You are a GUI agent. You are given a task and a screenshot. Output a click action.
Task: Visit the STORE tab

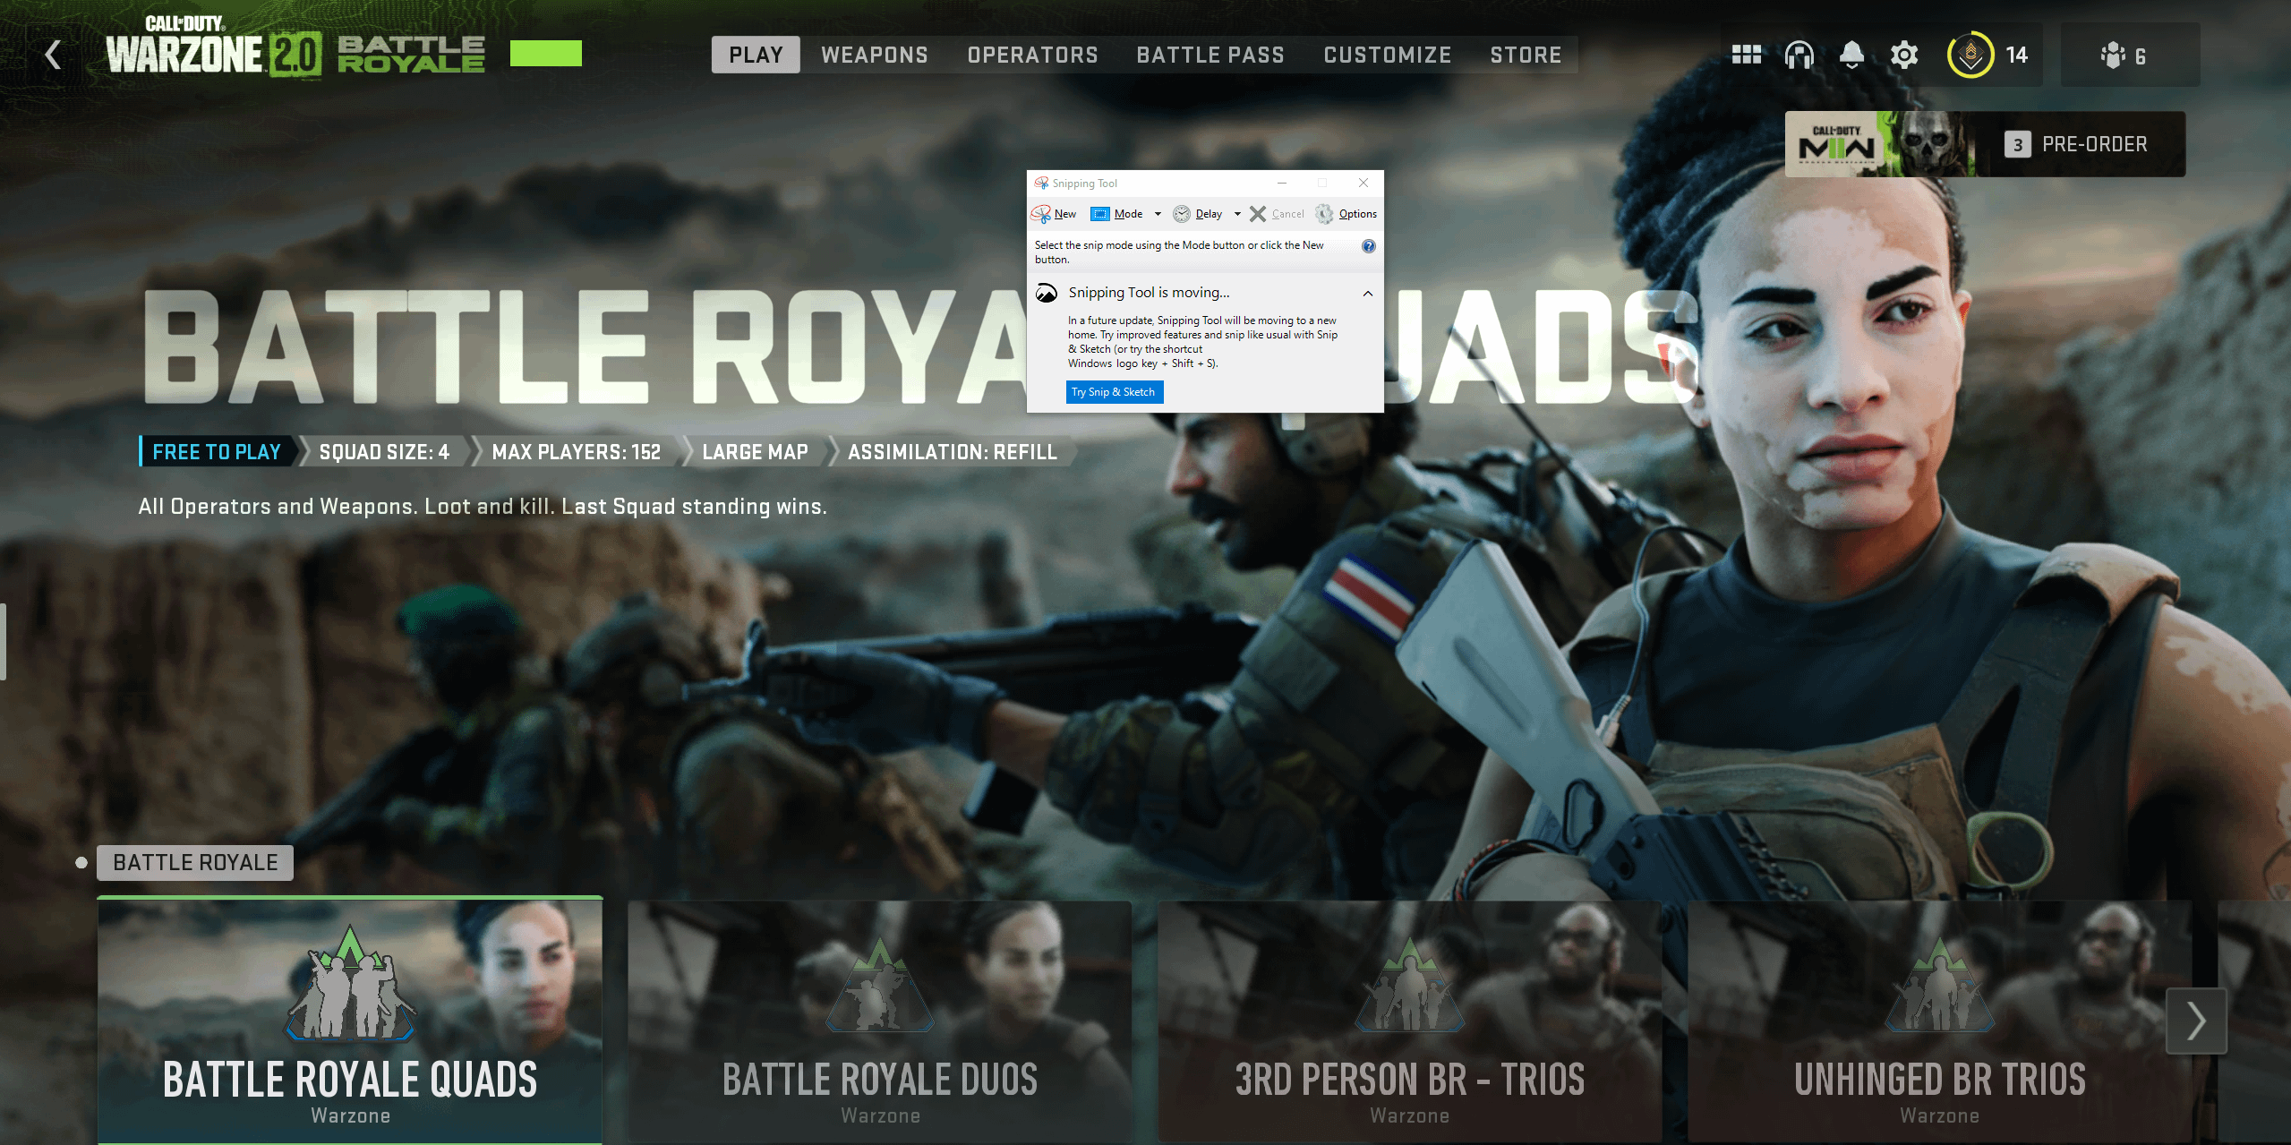pos(1526,55)
